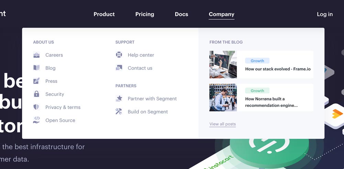Click the Open Source code icon

tap(36, 120)
